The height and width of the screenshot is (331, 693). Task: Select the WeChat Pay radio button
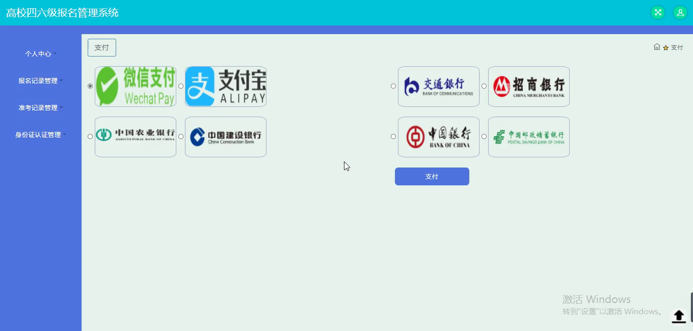point(90,86)
